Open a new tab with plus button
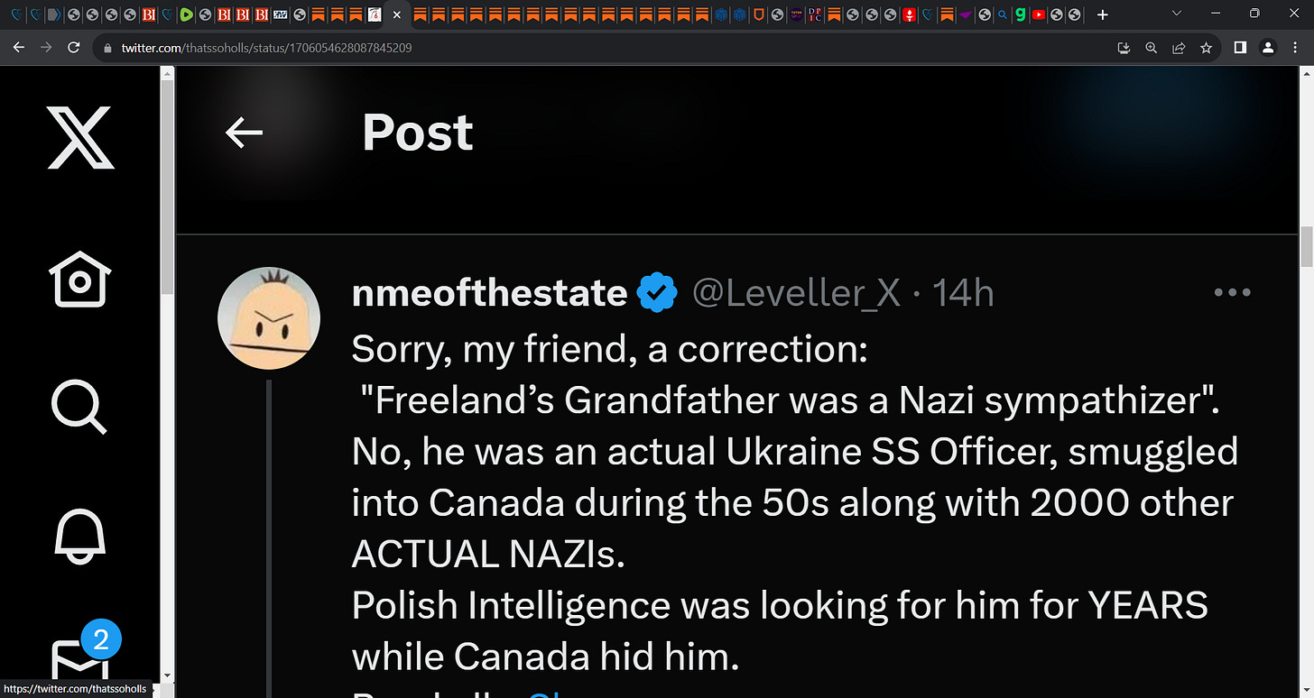Image resolution: width=1314 pixels, height=698 pixels. pyautogui.click(x=1102, y=14)
